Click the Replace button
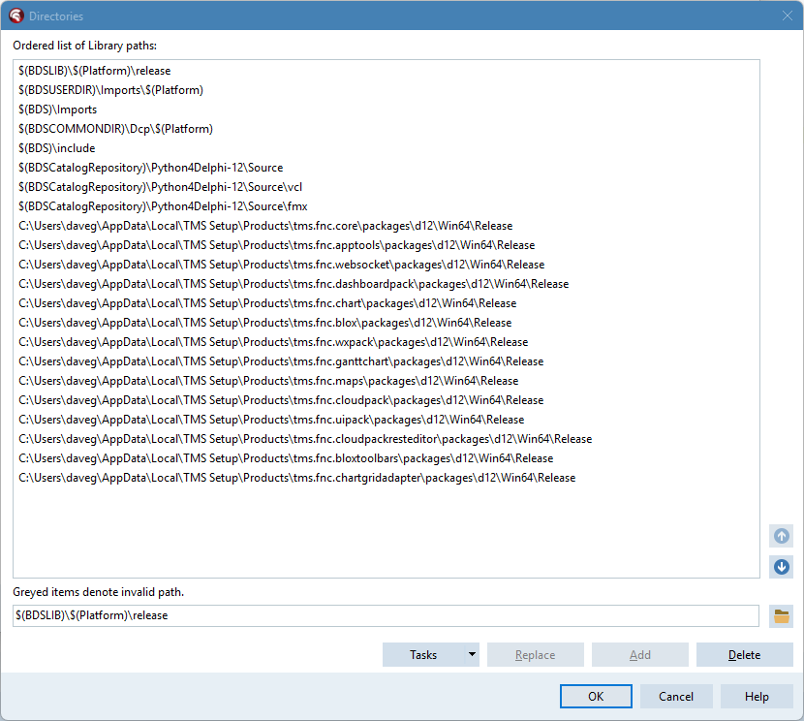This screenshot has height=721, width=804. coord(536,655)
